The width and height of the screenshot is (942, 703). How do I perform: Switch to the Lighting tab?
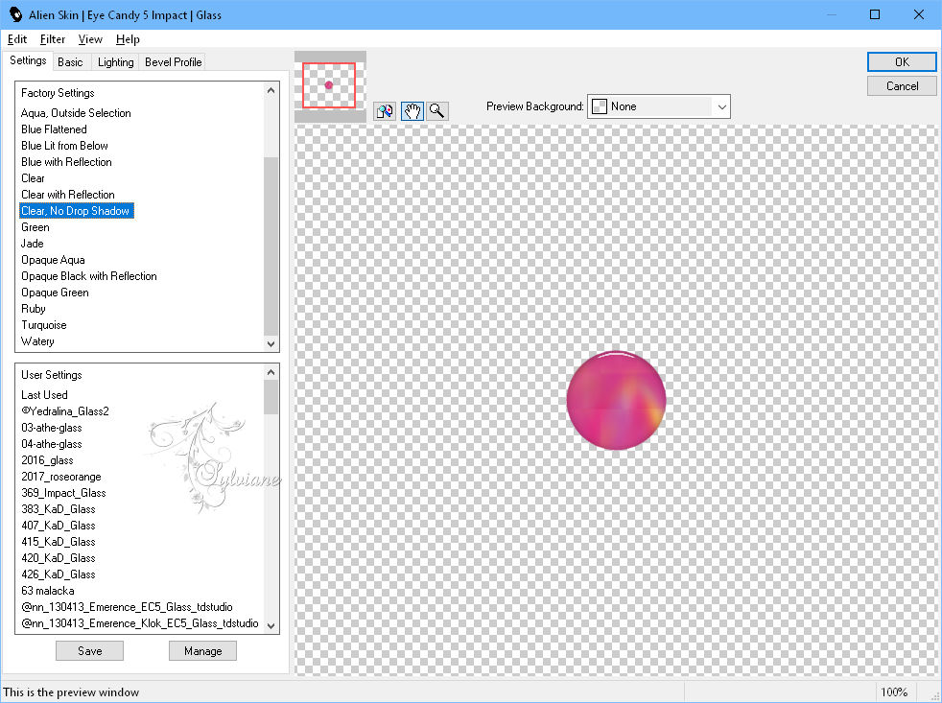tap(115, 62)
